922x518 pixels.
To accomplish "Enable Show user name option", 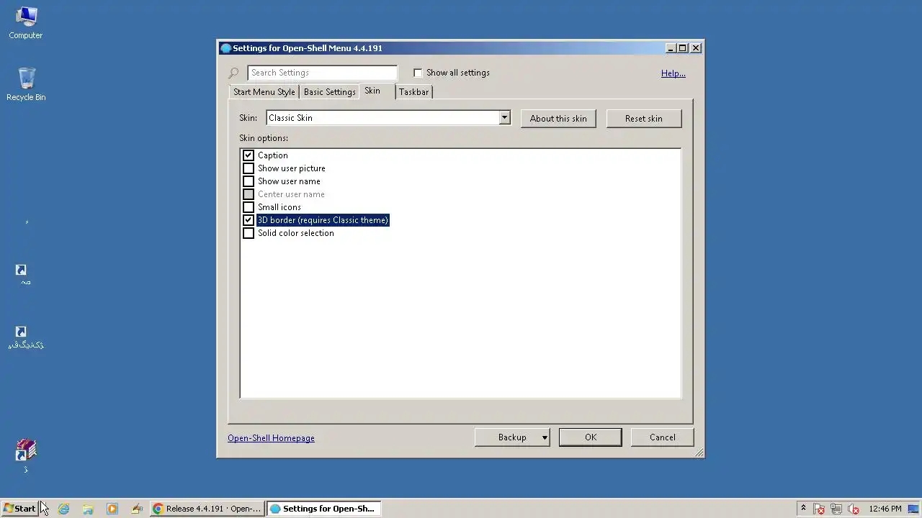I will [x=249, y=181].
